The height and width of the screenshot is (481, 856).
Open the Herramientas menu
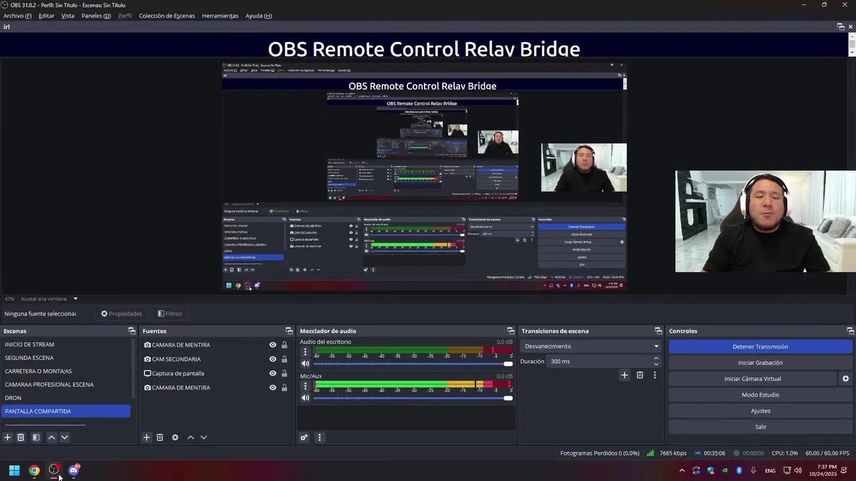point(220,15)
